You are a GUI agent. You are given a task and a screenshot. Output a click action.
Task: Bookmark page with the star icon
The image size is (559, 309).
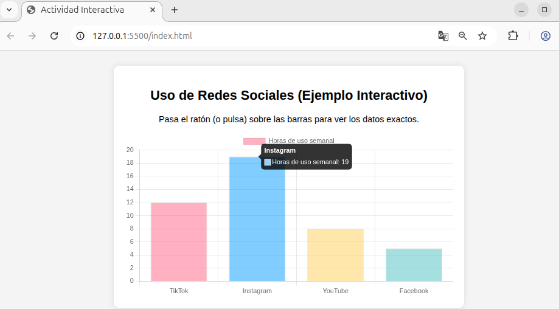482,36
